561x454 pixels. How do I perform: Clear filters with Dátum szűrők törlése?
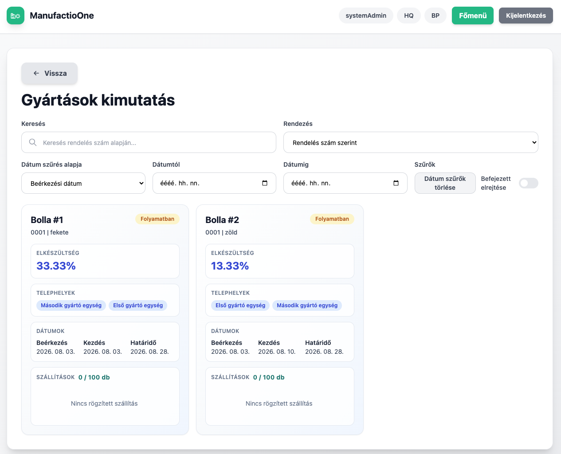click(445, 183)
